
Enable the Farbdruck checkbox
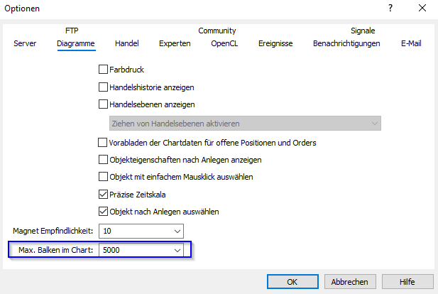pos(104,70)
